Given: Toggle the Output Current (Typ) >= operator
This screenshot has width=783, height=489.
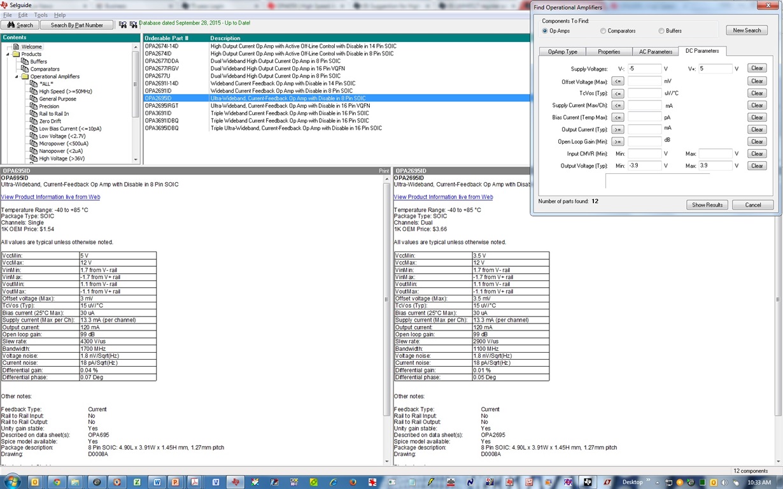Looking at the screenshot, I should tap(617, 129).
